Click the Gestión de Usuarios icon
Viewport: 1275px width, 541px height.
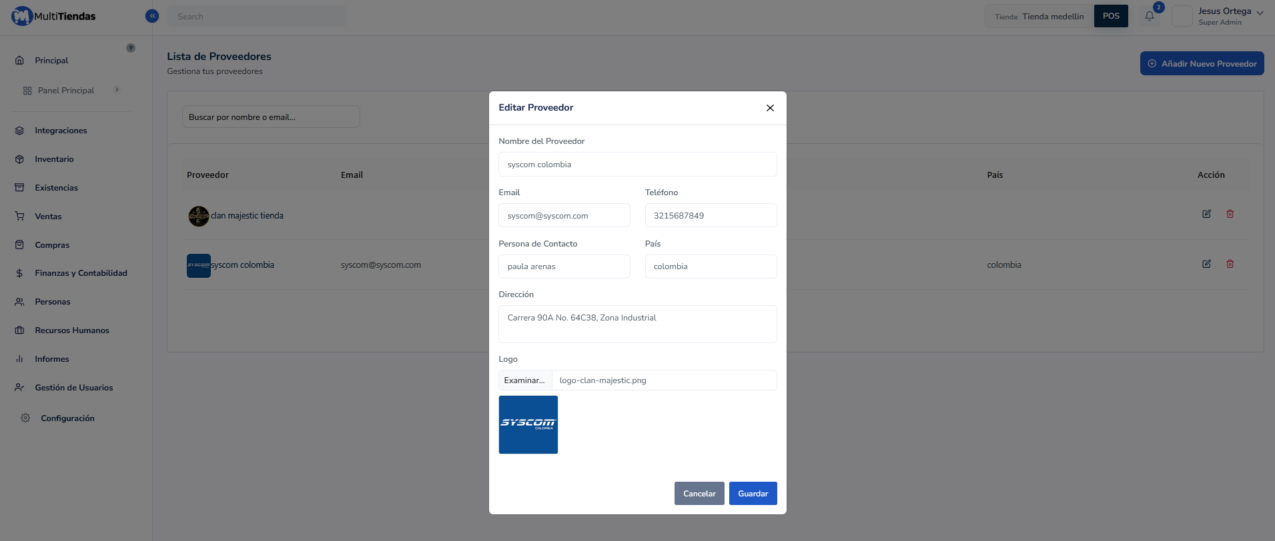pos(19,388)
